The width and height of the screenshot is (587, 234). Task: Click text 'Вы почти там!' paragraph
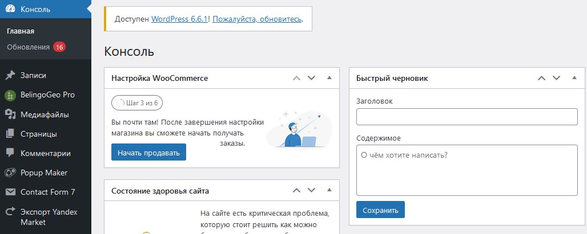point(187,133)
